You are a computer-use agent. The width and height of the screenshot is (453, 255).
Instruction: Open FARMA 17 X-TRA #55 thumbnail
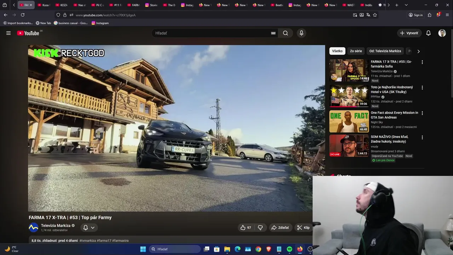coord(349,70)
